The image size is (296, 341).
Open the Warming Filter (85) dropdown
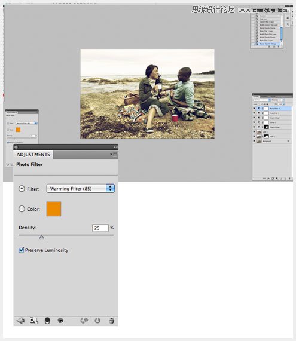81,188
